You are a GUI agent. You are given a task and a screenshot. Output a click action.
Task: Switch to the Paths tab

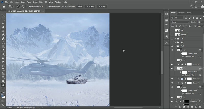189,13
